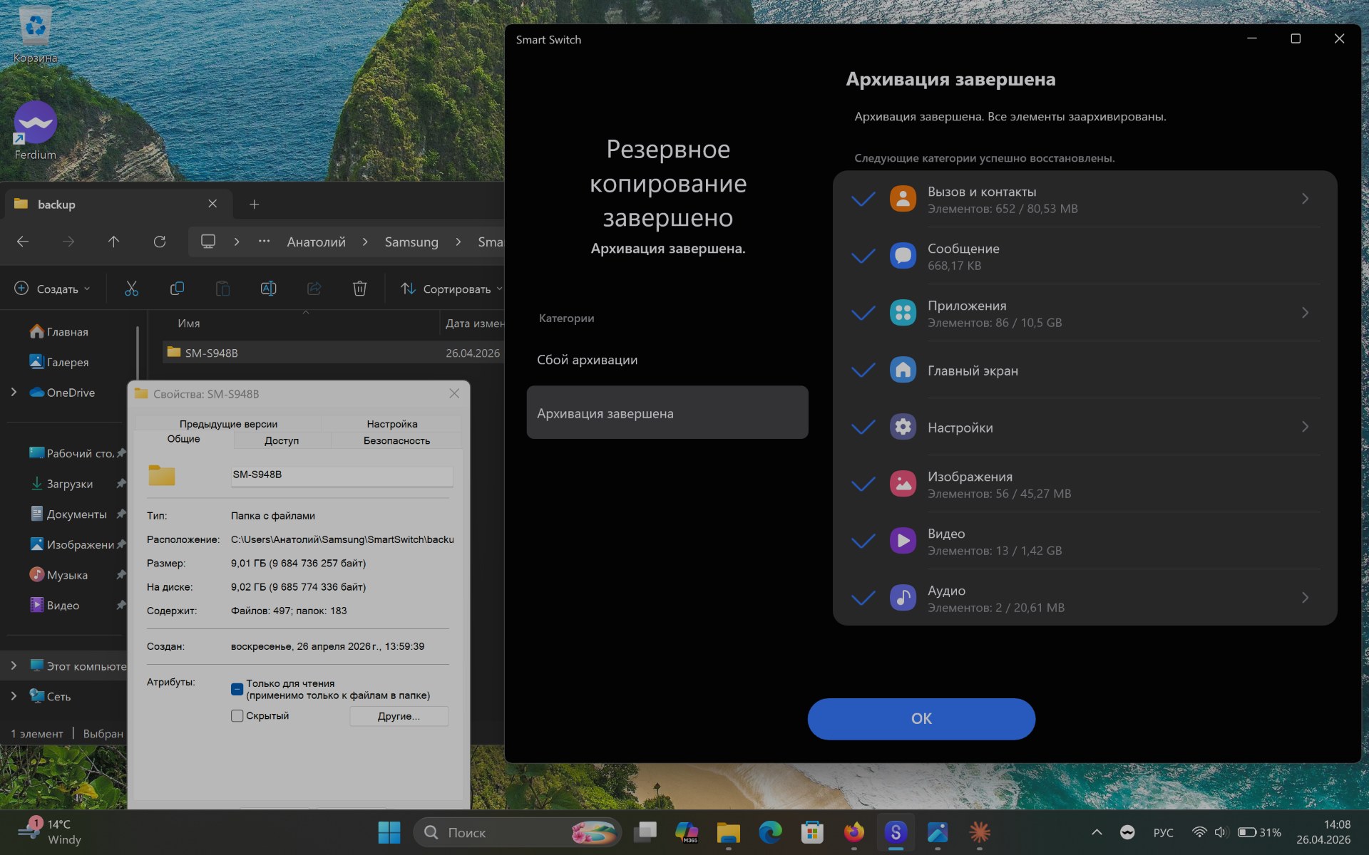The width and height of the screenshot is (1369, 855).
Task: Open the Previous versions tab
Action: 228,424
